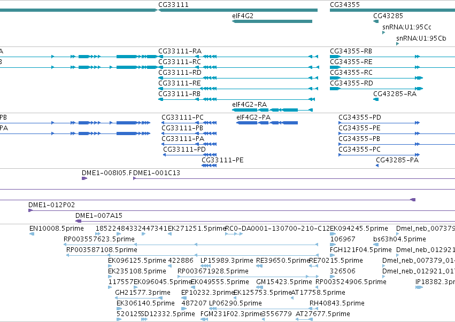Image resolution: width=455 pixels, height=322 pixels.
Task: Click BAC clone DME1-008I05.F label
Action: (106, 173)
